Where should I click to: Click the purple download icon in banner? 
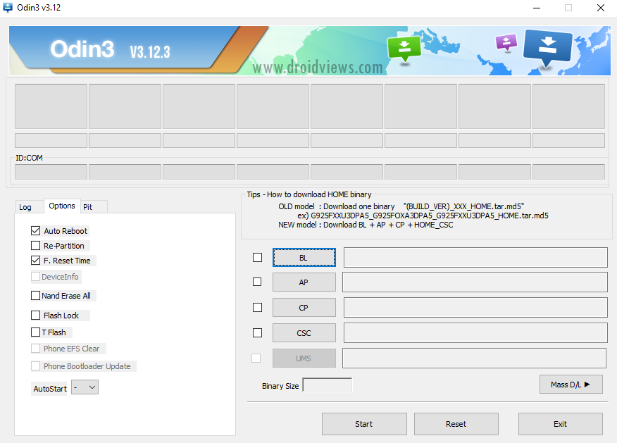pyautogui.click(x=506, y=42)
